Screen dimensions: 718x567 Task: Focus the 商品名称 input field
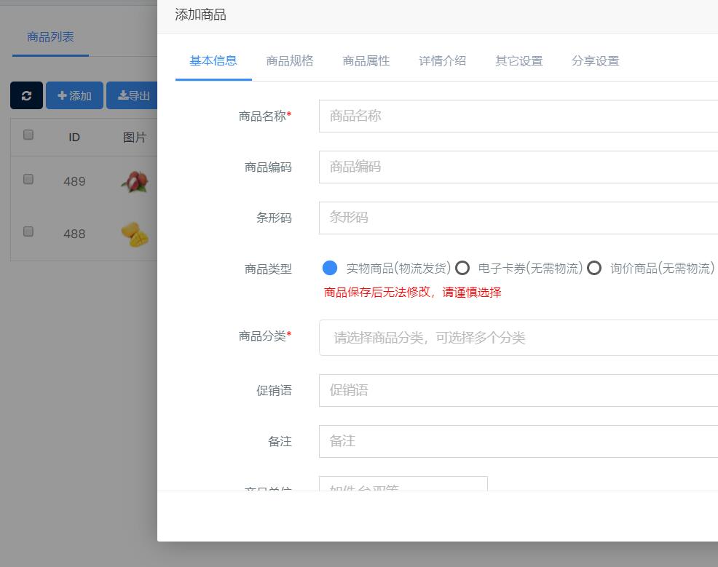[x=518, y=116]
